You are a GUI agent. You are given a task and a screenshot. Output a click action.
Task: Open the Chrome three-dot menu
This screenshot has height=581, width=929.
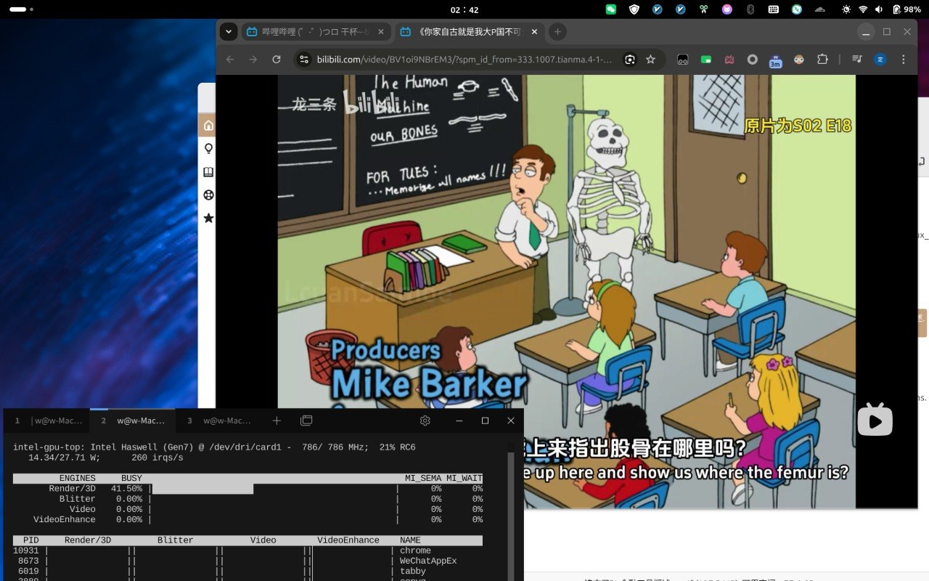pyautogui.click(x=904, y=60)
